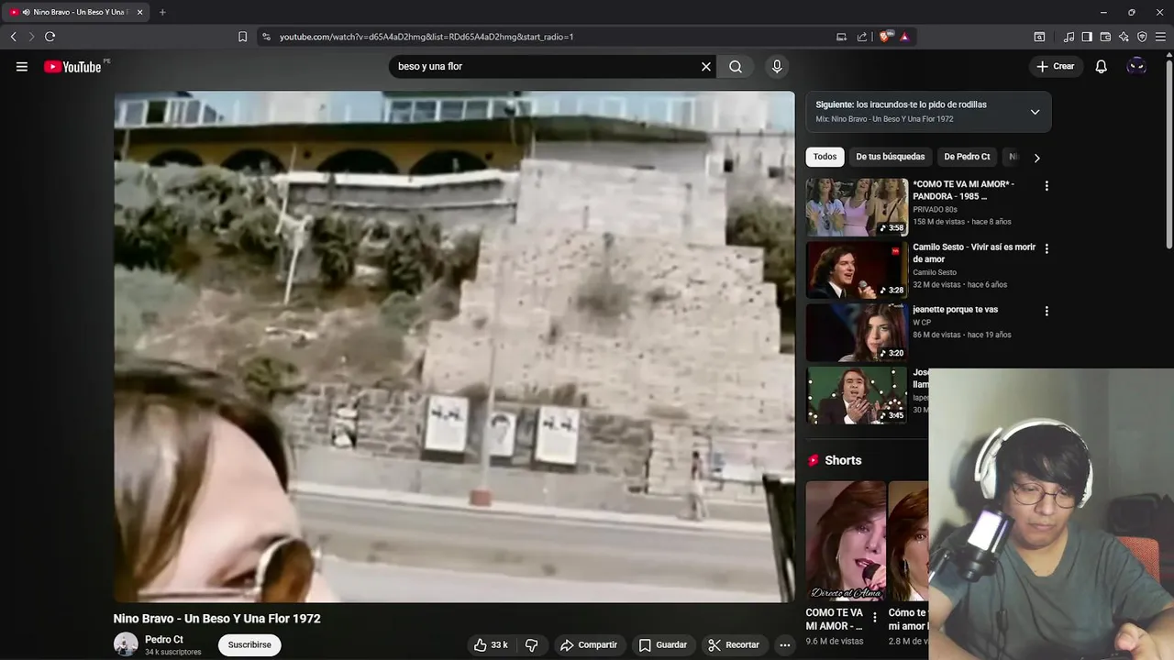Open first Short COMO TE VA
This screenshot has width=1174, height=660.
pyautogui.click(x=846, y=541)
